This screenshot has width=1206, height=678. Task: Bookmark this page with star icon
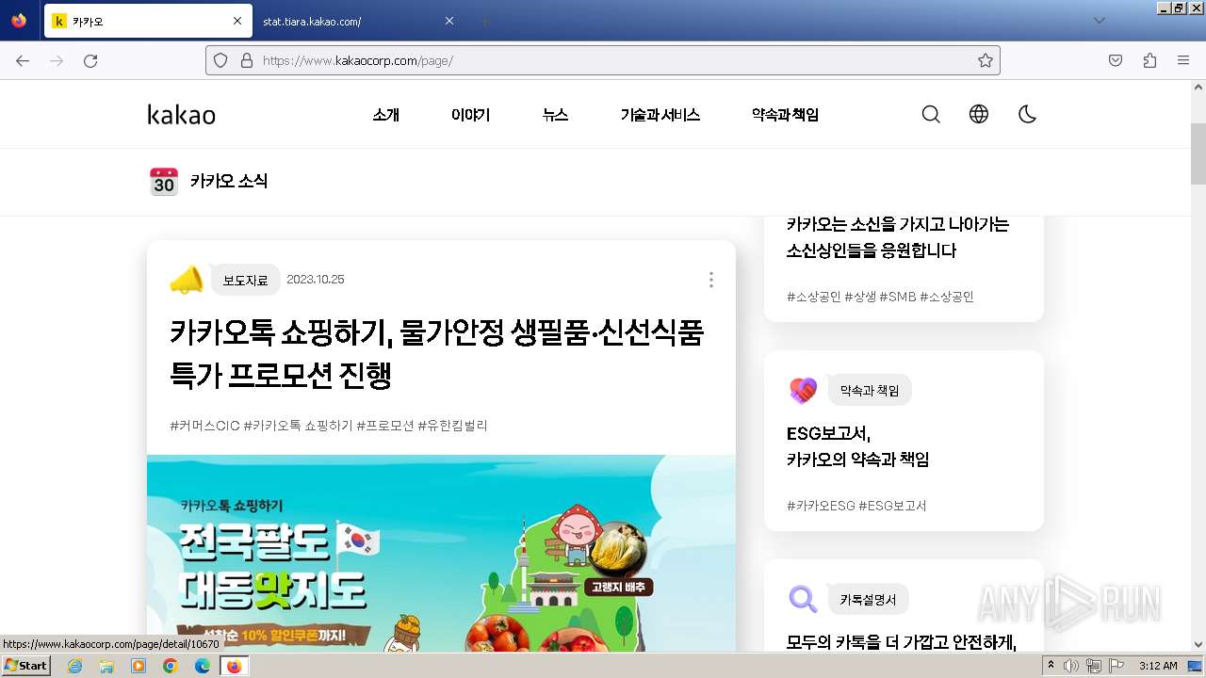986,60
